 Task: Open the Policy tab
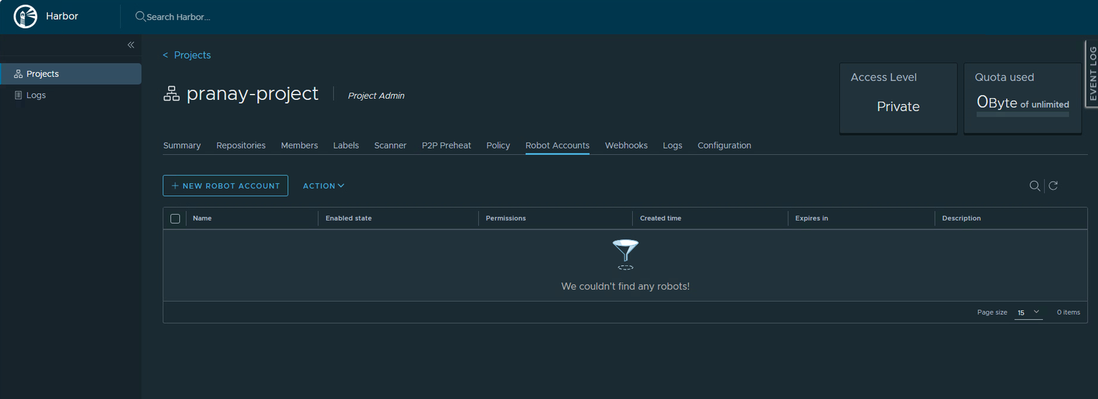[x=498, y=145]
